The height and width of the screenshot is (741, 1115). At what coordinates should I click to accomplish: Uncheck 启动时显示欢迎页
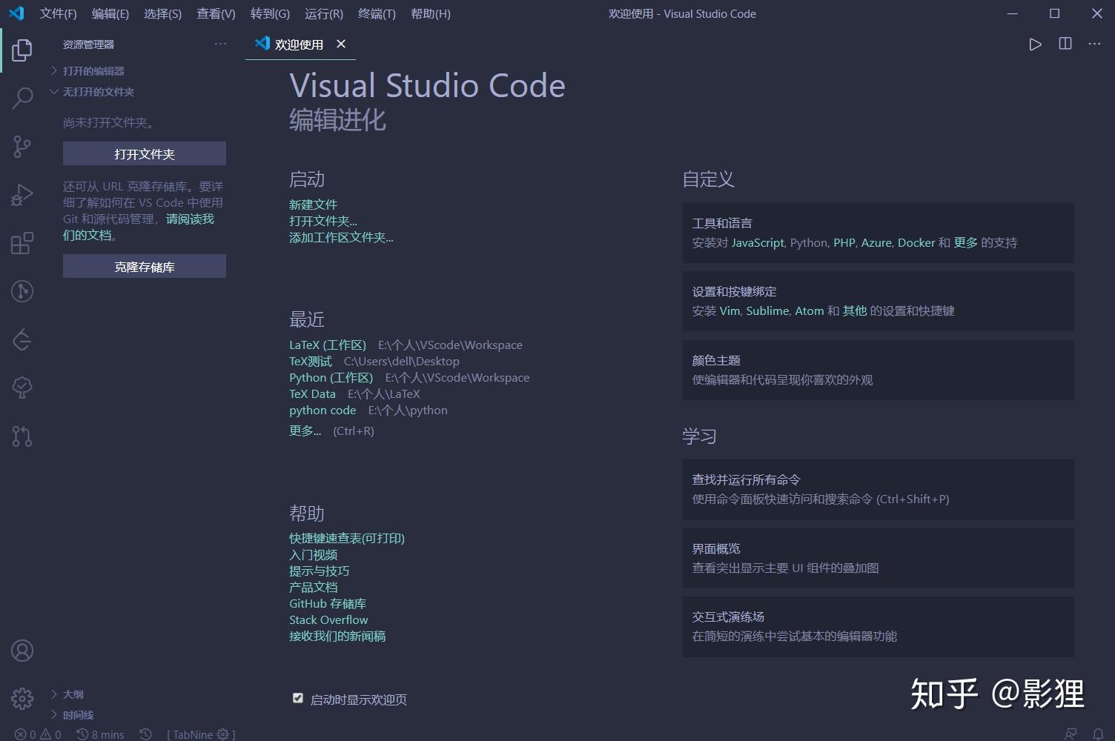297,697
